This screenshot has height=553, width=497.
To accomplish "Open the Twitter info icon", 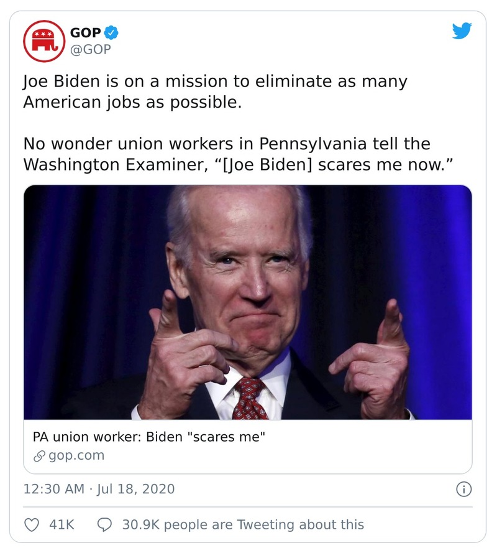I will point(463,489).
